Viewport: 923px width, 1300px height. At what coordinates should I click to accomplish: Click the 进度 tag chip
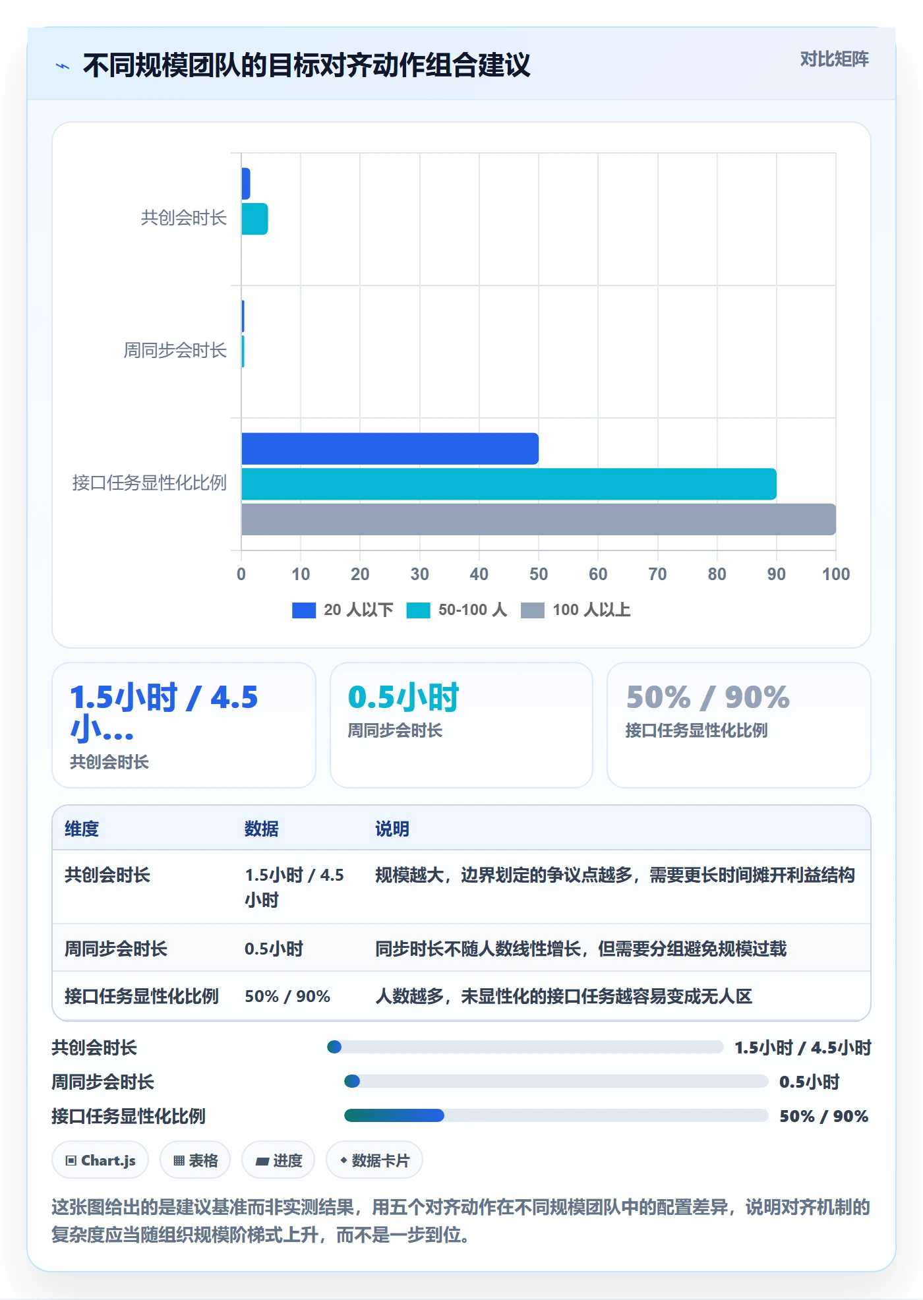[278, 1160]
